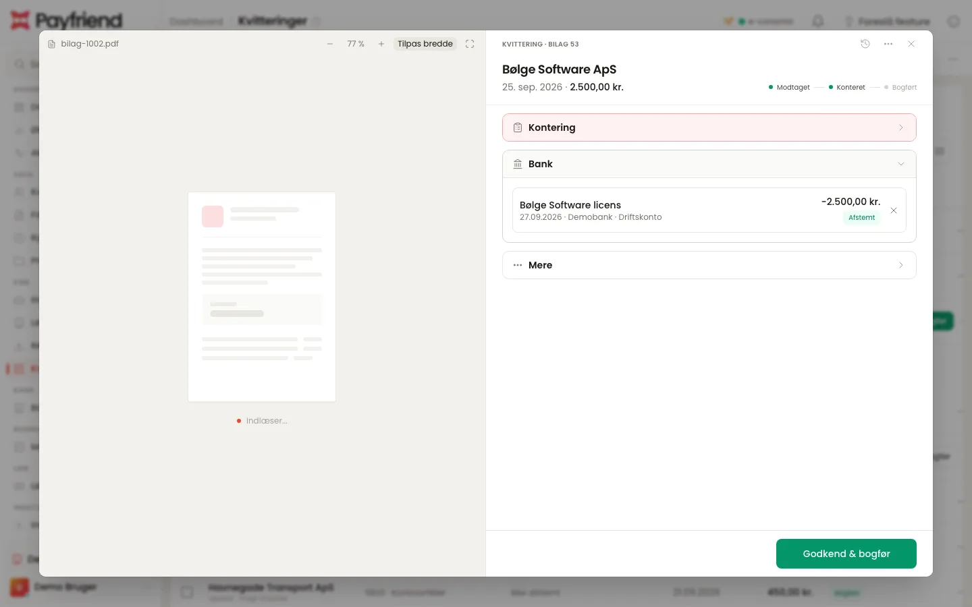Open notifications bell in the background header
The width and height of the screenshot is (972, 607).
pos(818,22)
